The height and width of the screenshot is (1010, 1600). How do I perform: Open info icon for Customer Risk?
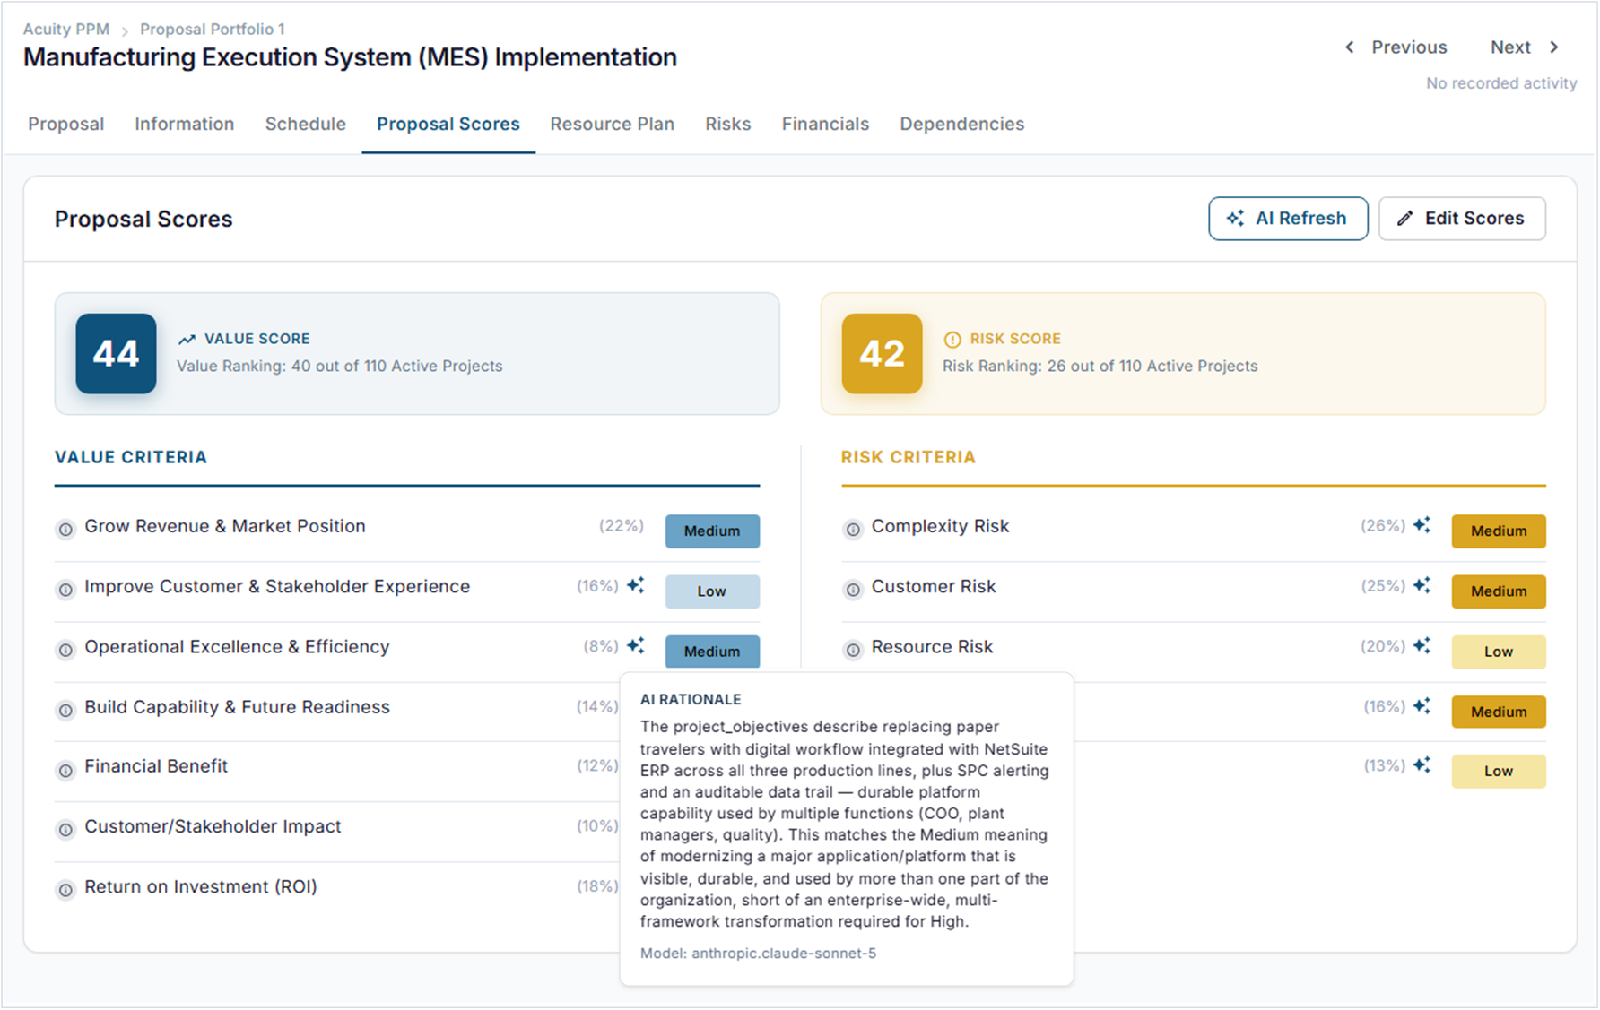pos(853,590)
